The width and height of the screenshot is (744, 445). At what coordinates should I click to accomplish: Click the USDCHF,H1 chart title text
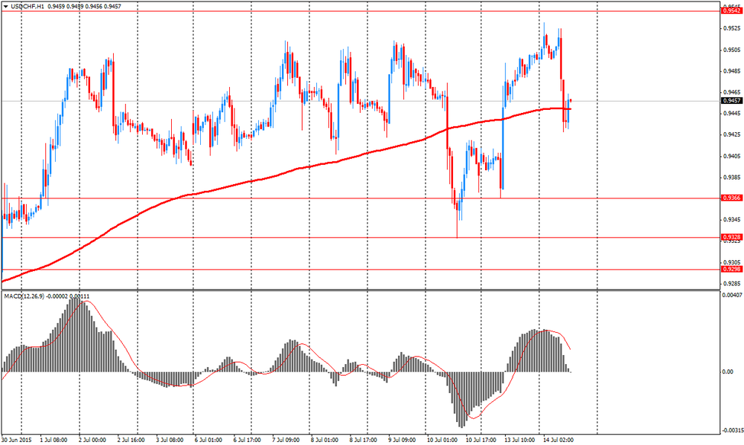click(26, 6)
